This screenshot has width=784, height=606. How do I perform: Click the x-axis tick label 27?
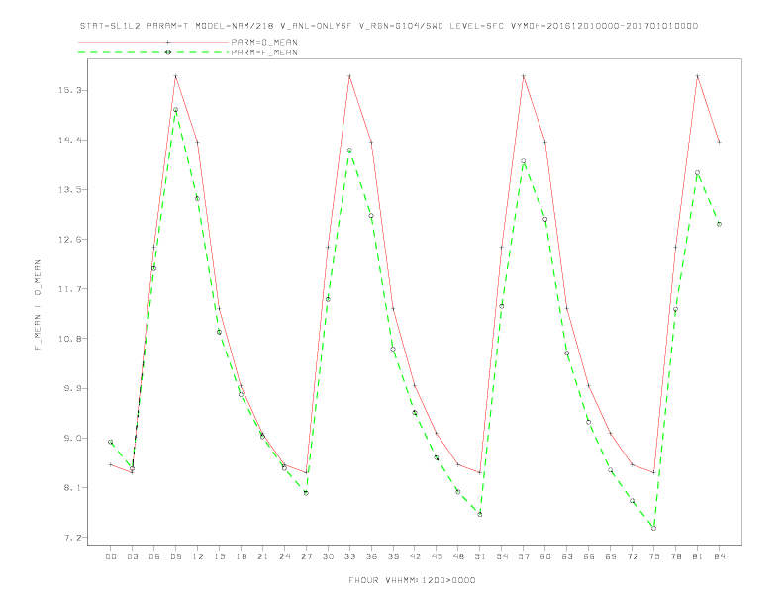[x=306, y=556]
